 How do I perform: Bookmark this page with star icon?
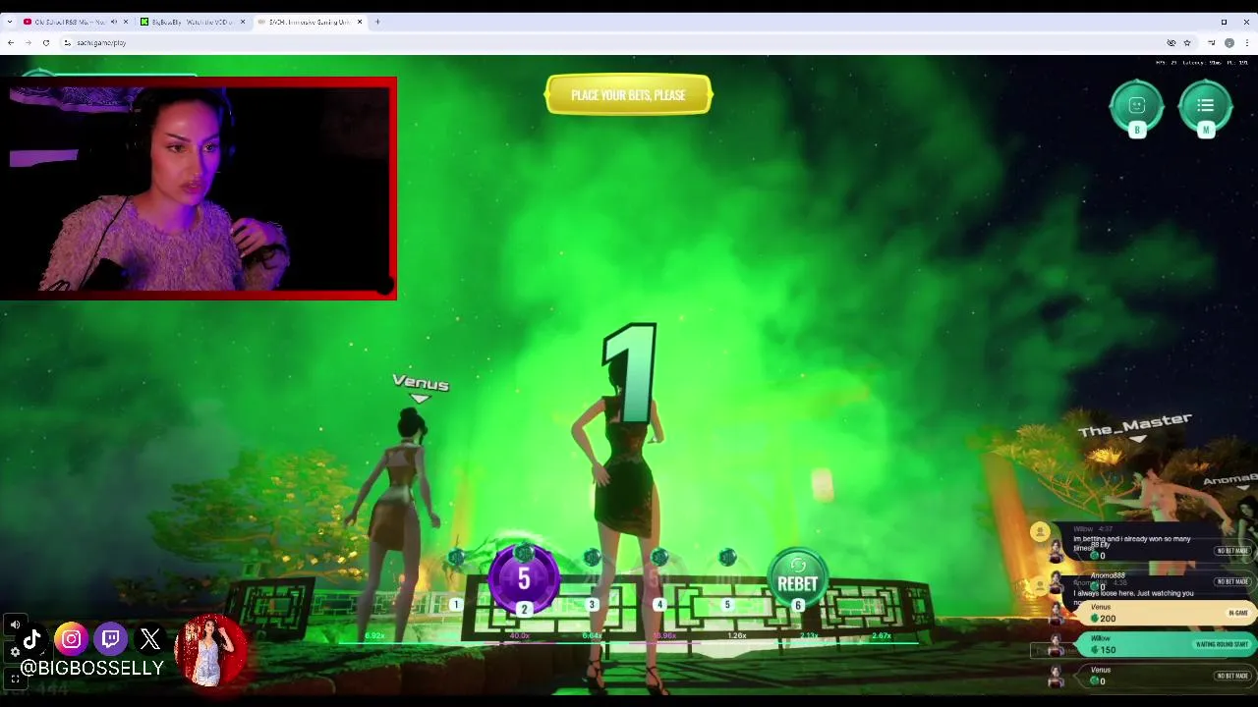[x=1187, y=43]
